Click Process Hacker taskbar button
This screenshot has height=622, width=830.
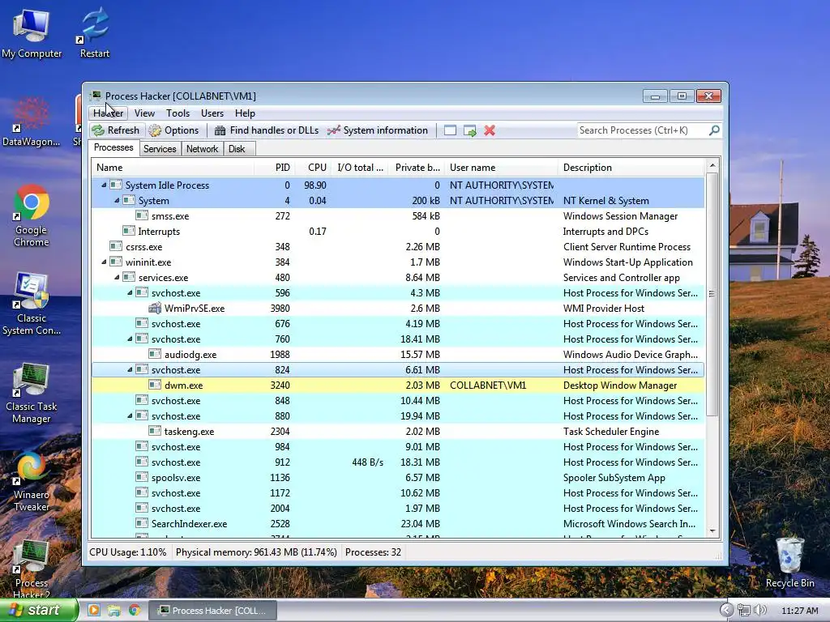[212, 611]
